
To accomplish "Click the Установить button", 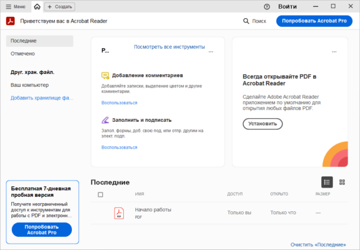I will pyautogui.click(x=262, y=124).
